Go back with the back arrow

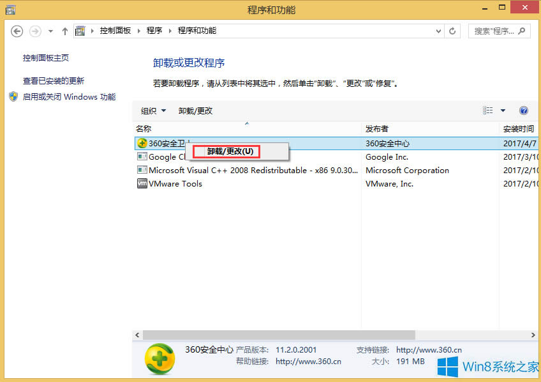[17, 30]
